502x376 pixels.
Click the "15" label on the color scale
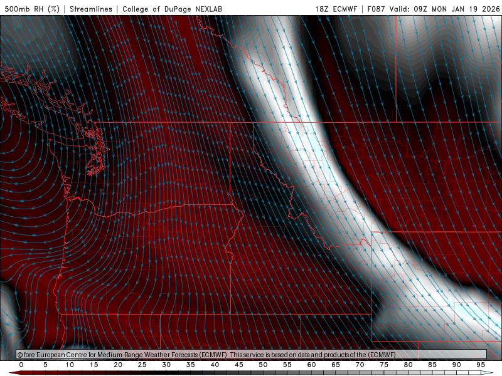[93, 365]
